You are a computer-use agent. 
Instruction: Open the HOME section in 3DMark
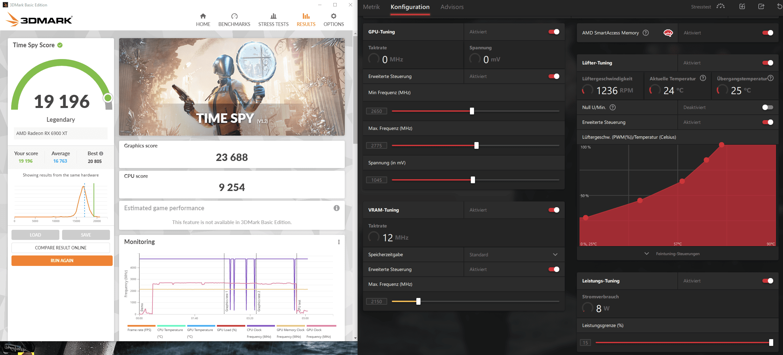203,20
